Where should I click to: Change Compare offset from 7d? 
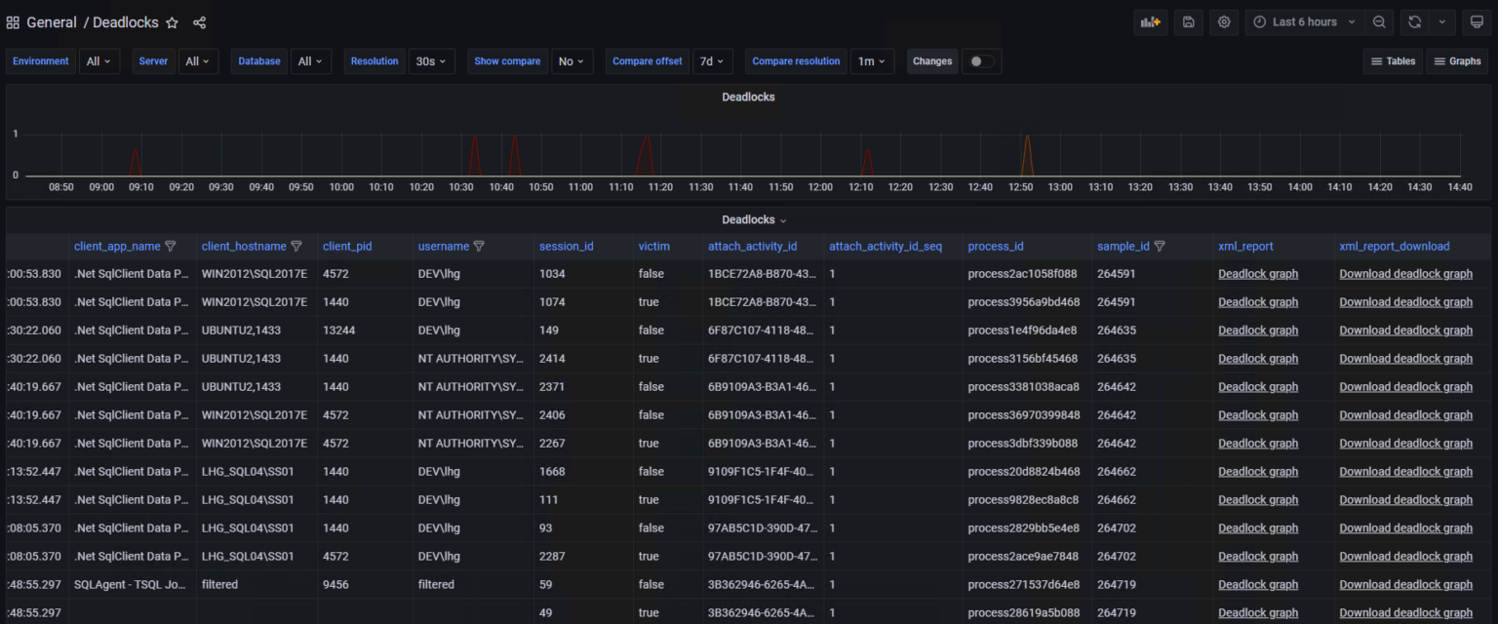coord(712,61)
